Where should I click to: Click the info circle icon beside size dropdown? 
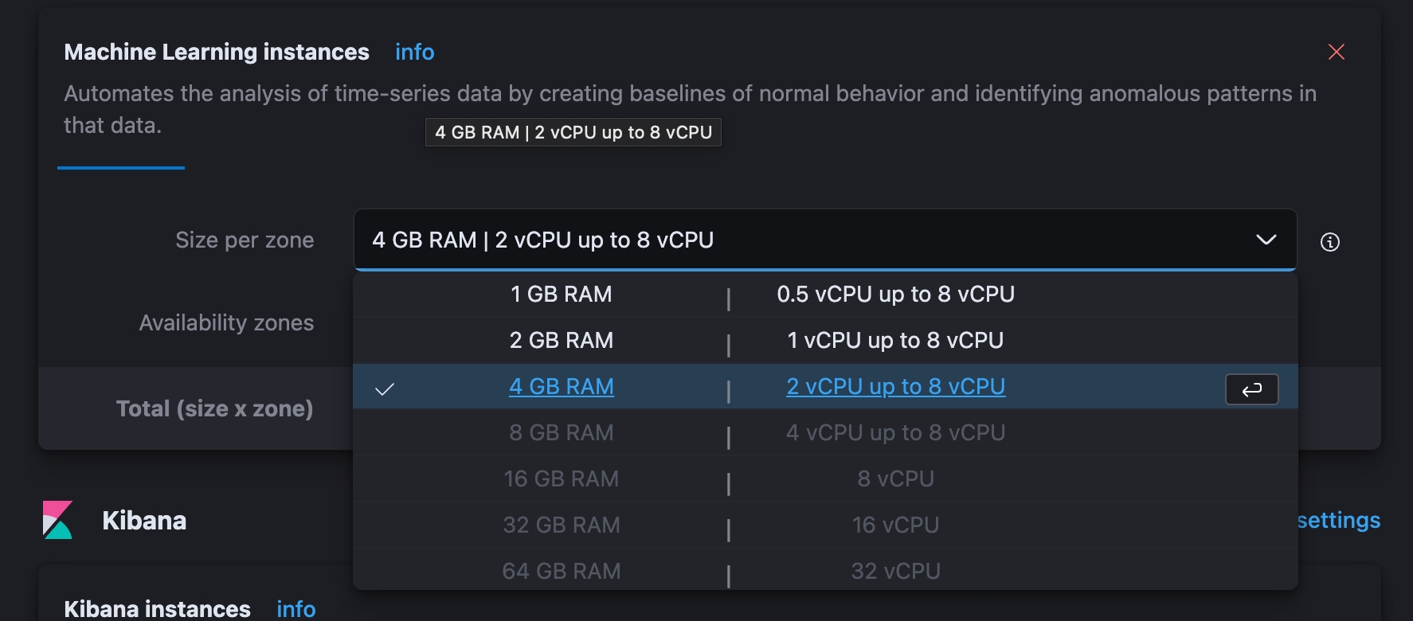tap(1330, 242)
